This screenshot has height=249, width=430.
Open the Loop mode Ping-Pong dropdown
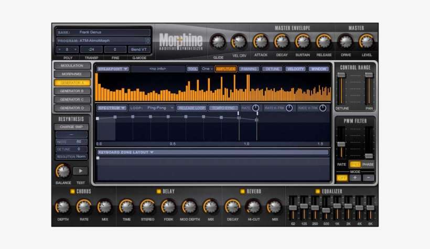[159, 108]
